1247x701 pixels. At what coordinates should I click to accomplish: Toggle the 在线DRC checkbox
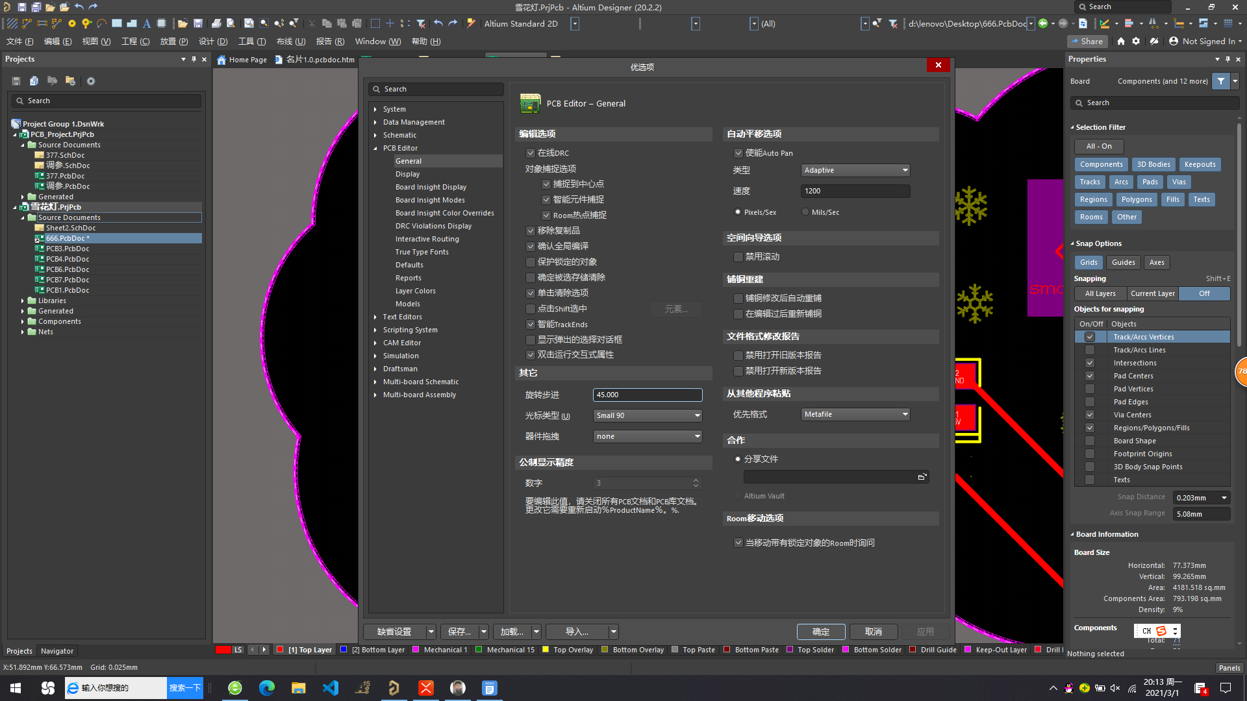(x=531, y=153)
